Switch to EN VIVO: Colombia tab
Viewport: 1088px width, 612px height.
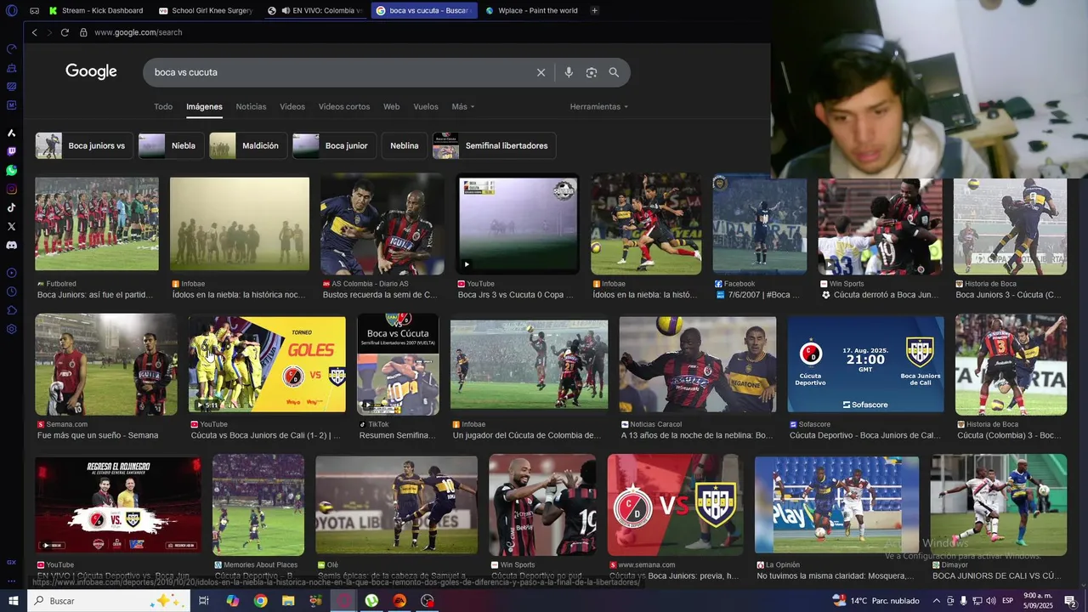click(314, 11)
